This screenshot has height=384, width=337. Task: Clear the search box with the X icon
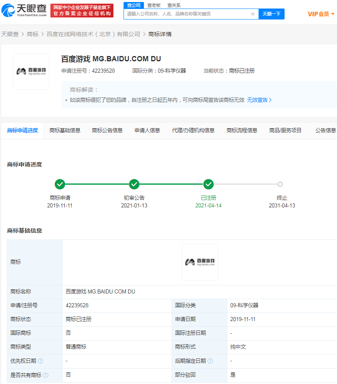pos(252,14)
